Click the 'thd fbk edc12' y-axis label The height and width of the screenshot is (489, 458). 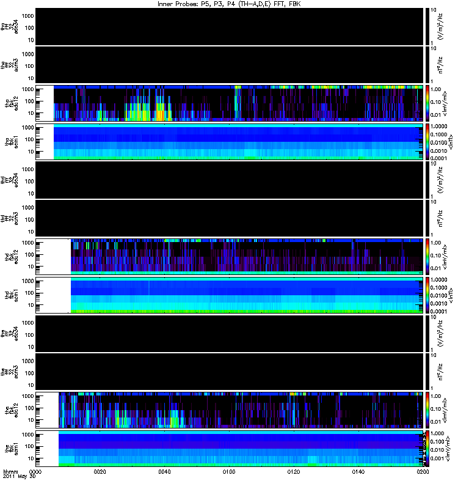(12, 257)
